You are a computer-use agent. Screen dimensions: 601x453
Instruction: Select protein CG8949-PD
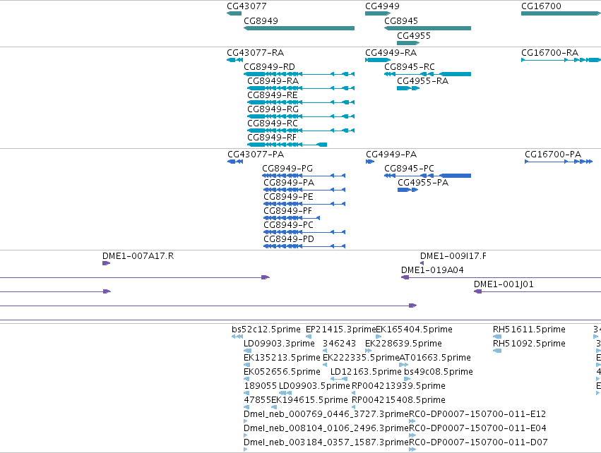click(304, 246)
